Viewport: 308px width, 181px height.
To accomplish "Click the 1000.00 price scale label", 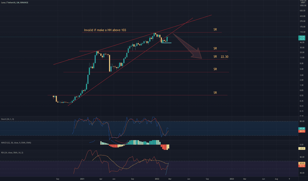I will coord(303,6).
